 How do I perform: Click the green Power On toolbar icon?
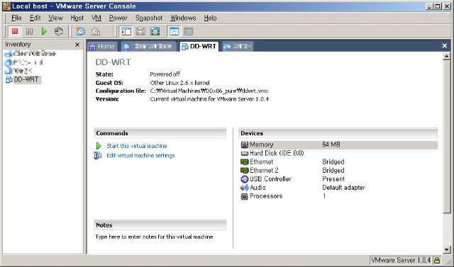44,31
